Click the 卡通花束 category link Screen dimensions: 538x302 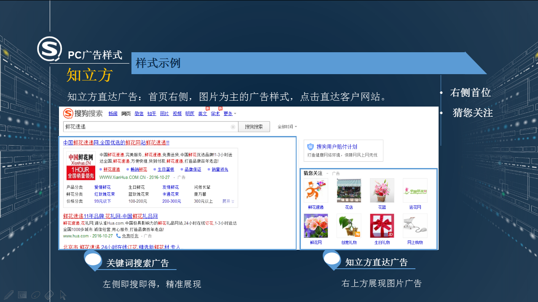pyautogui.click(x=171, y=194)
